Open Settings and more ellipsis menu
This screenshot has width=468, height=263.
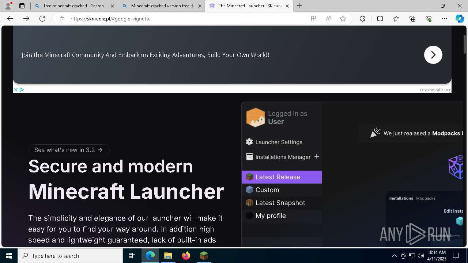(445, 19)
